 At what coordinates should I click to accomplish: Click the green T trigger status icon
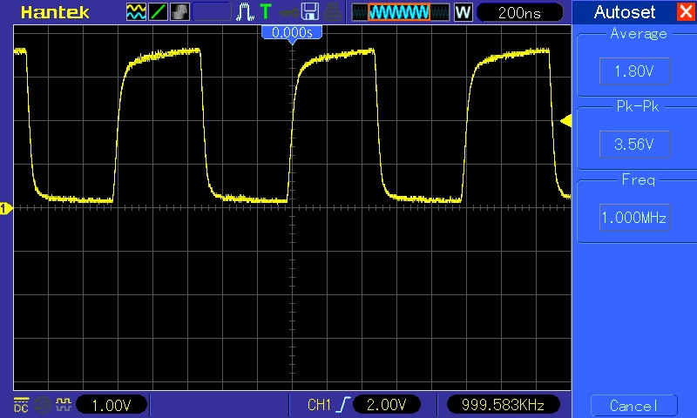(x=266, y=12)
